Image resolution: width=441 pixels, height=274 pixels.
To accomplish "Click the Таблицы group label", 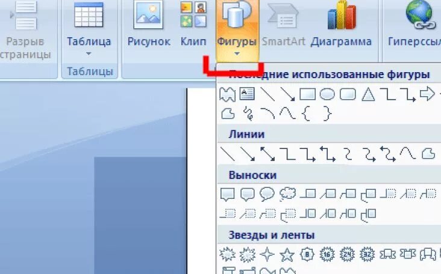I will (90, 72).
